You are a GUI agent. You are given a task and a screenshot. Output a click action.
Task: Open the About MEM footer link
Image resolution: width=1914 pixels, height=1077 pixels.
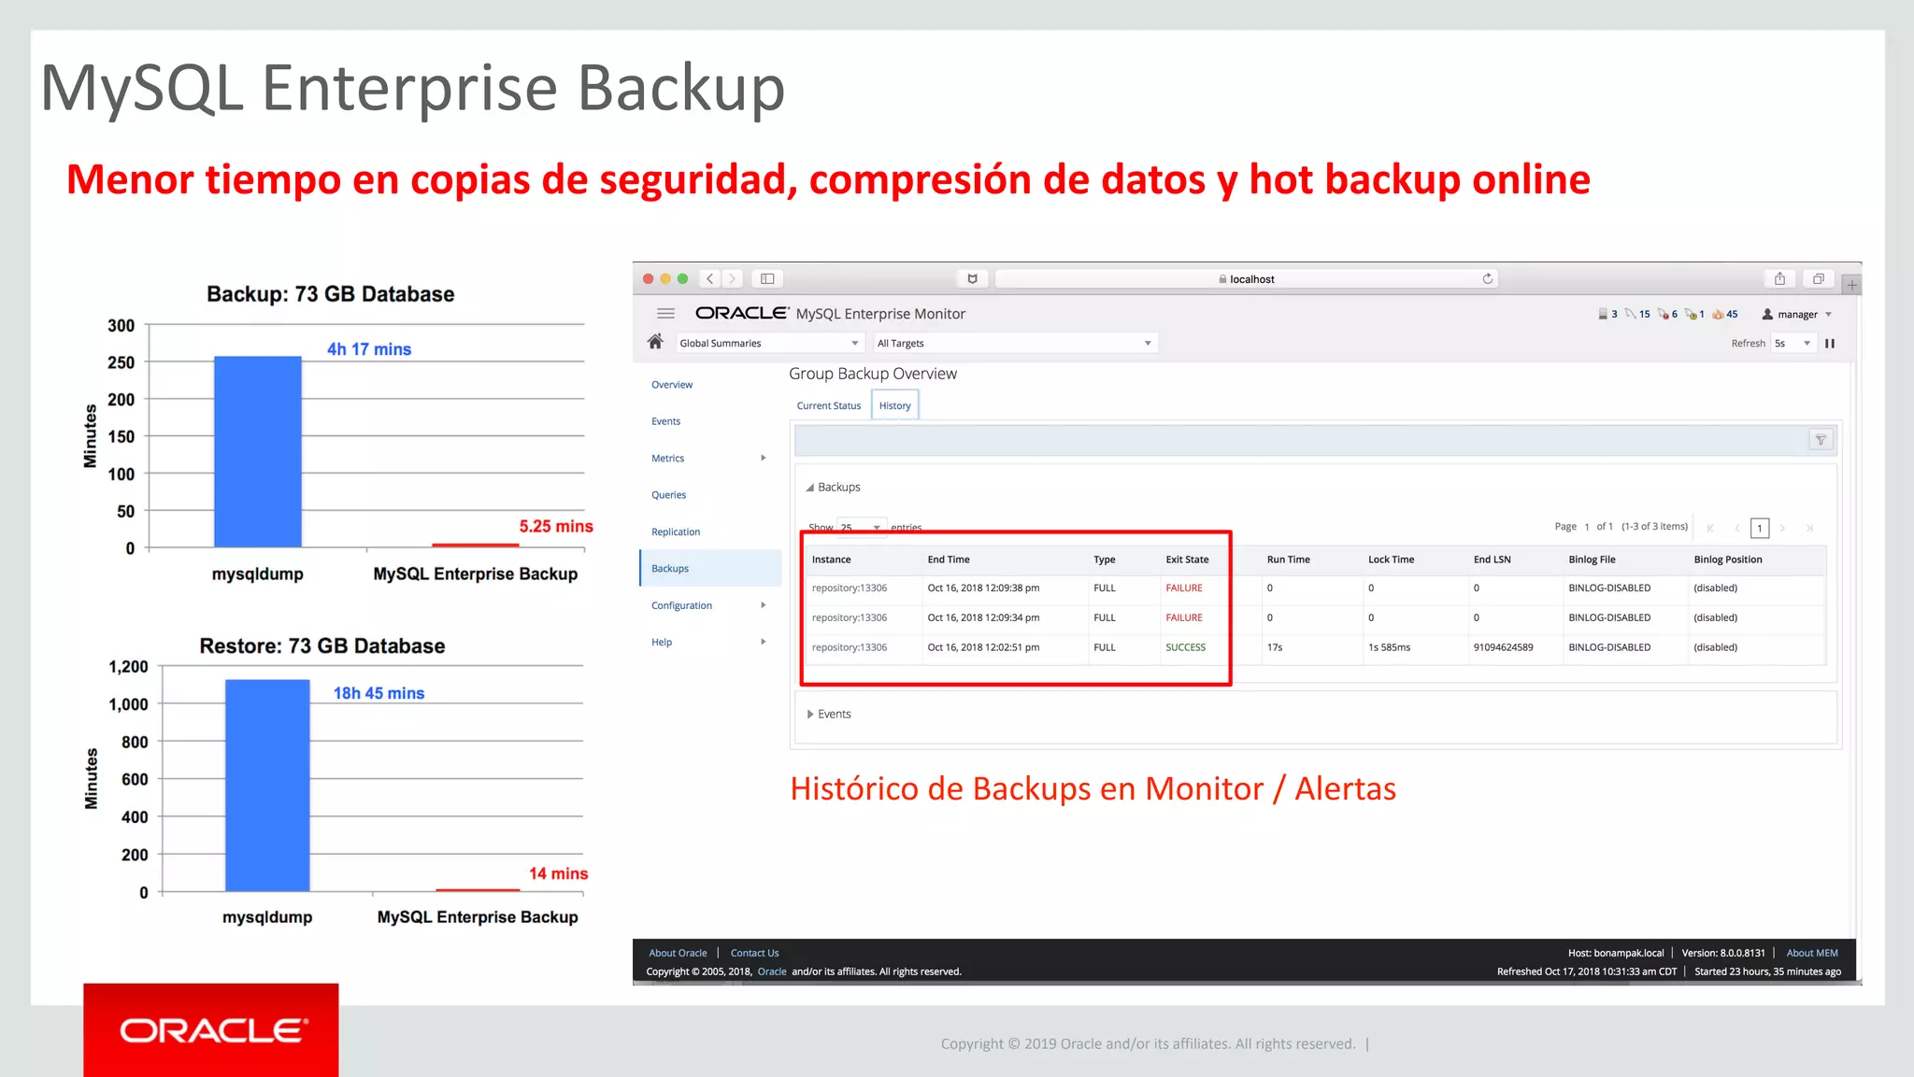[x=1811, y=953]
